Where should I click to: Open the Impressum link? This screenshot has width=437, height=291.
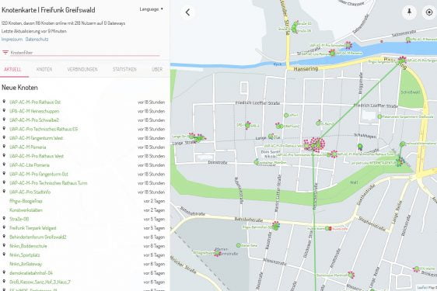point(12,40)
